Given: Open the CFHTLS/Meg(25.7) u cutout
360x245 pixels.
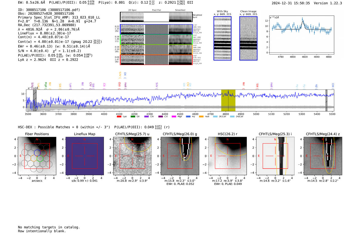Looking at the screenshot, I should click(132, 156).
